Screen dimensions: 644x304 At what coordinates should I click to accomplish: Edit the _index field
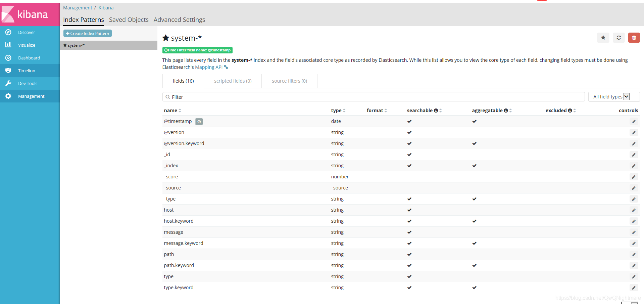[634, 166]
